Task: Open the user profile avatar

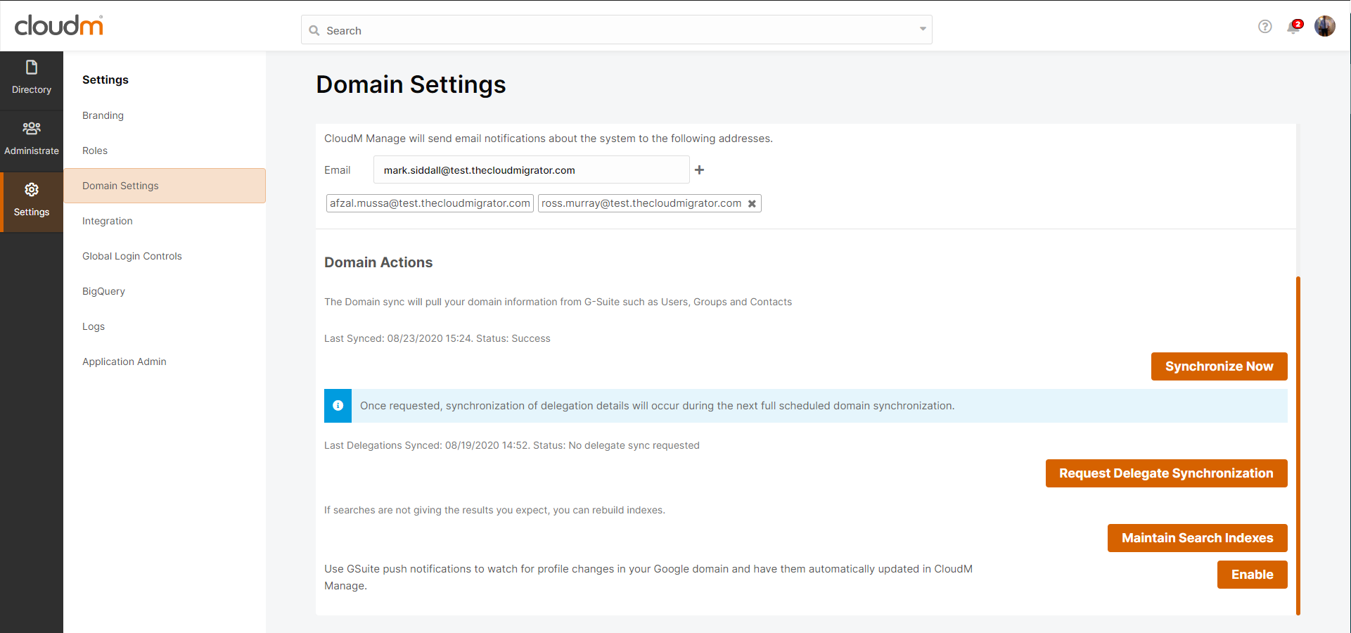Action: (x=1325, y=26)
